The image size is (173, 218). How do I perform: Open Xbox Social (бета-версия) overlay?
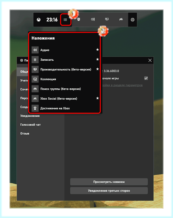coord(65,98)
